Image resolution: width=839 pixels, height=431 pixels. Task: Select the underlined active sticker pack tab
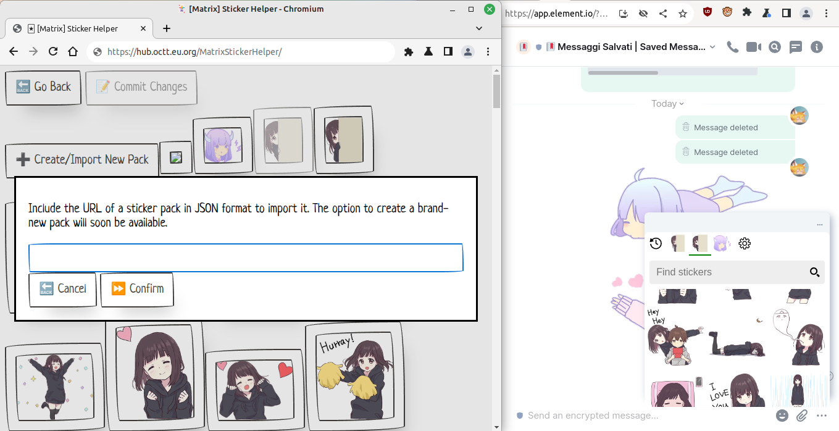(x=700, y=243)
